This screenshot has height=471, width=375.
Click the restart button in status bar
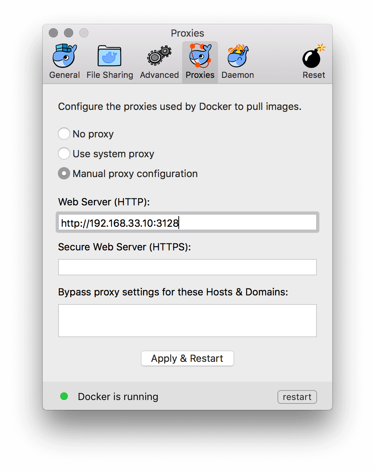(x=297, y=397)
